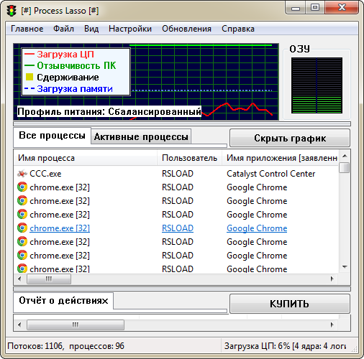This screenshot has height=359, width=364.
Task: Click the yellow Сдерживание legend square
Action: coord(29,77)
